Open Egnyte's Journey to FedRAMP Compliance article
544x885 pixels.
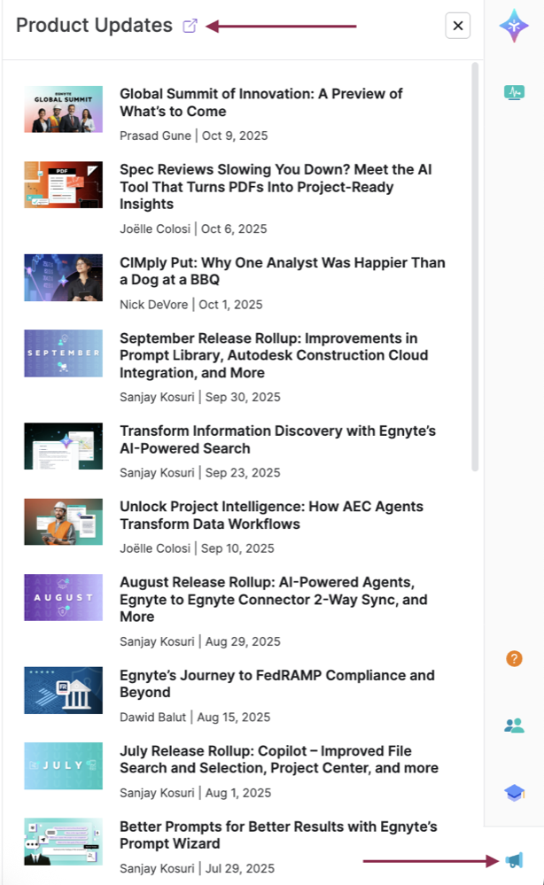[x=276, y=683]
